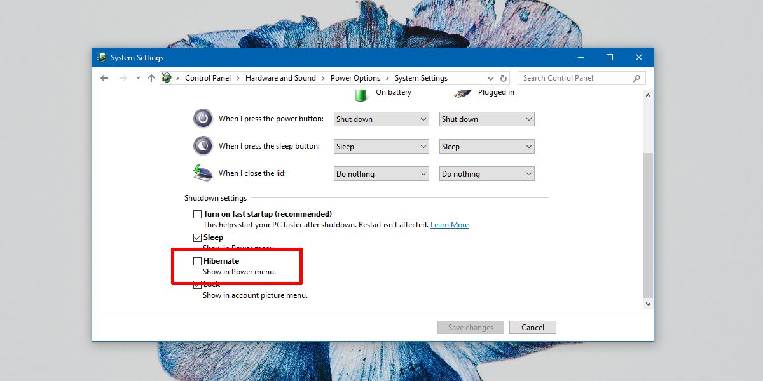The height and width of the screenshot is (381, 763).
Task: Click the Back navigation arrow
Action: point(105,78)
